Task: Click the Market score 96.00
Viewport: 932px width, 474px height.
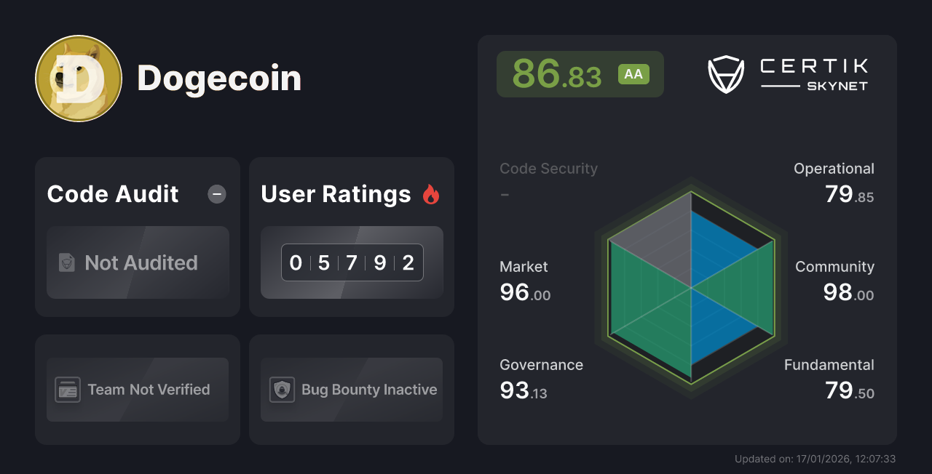Action: pyautogui.click(x=525, y=293)
